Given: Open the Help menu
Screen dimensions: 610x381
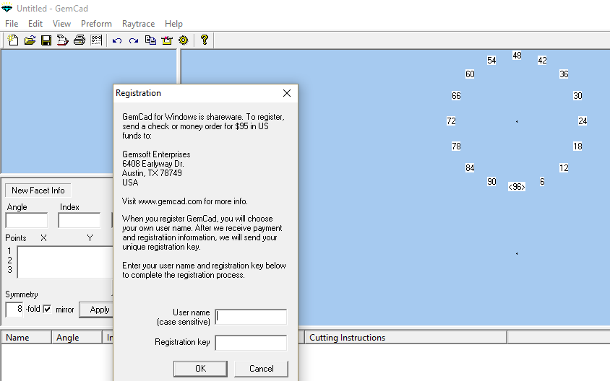Looking at the screenshot, I should (x=173, y=24).
